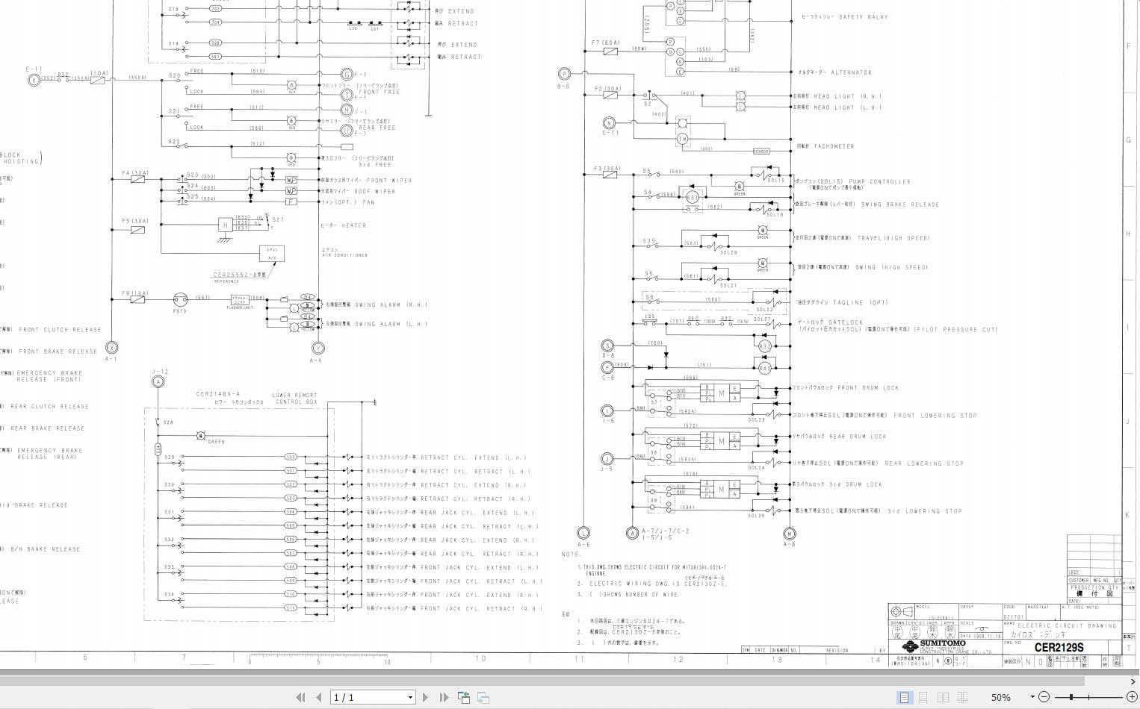Viewport: 1140px width, 709px height.
Task: Jump to the last page
Action: tap(444, 697)
